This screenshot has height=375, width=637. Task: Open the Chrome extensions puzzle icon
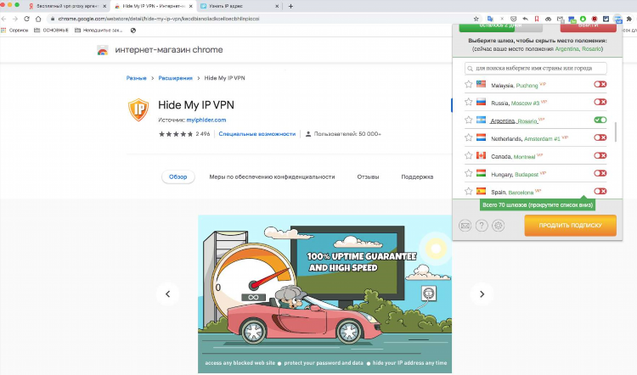(629, 19)
